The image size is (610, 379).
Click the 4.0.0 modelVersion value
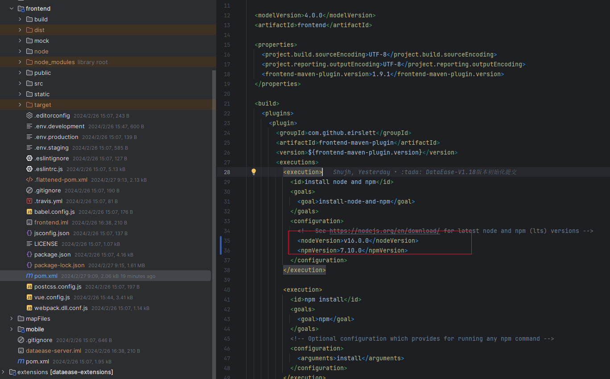(313, 15)
